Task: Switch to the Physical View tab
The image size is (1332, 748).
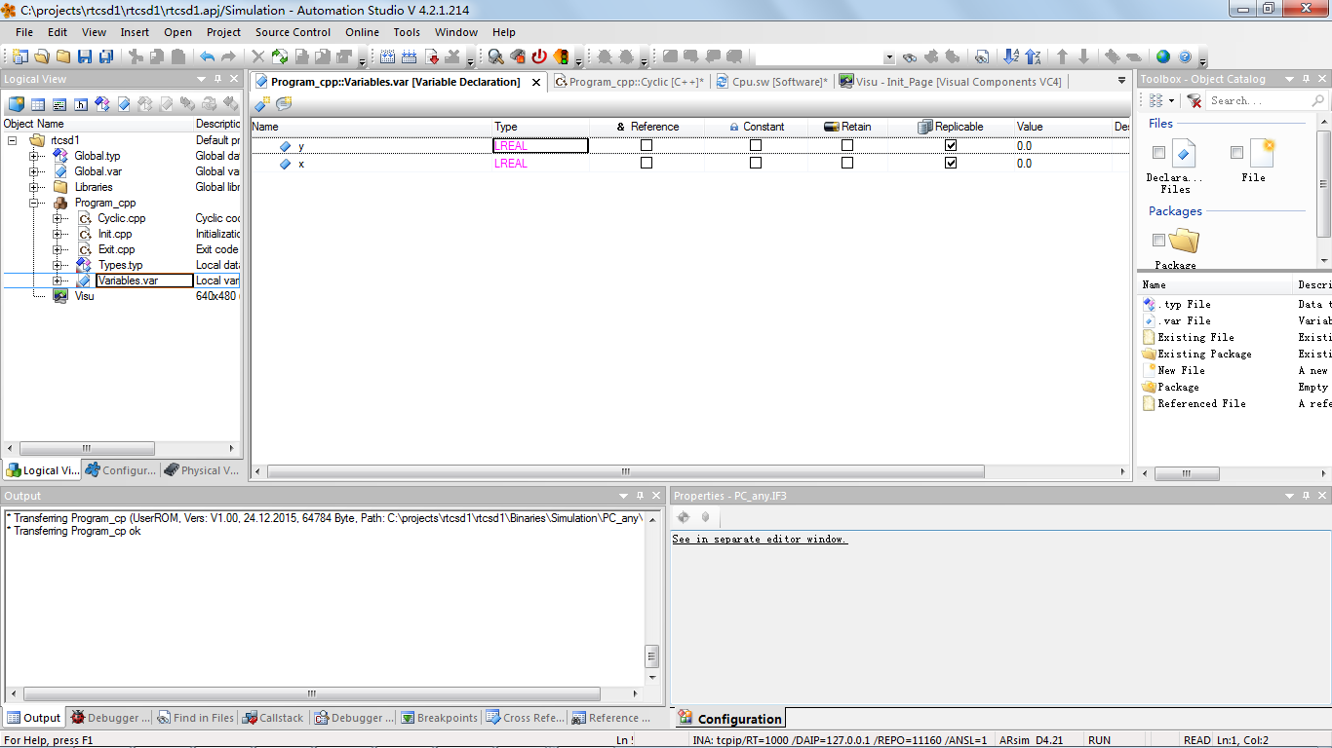Action: pos(201,470)
